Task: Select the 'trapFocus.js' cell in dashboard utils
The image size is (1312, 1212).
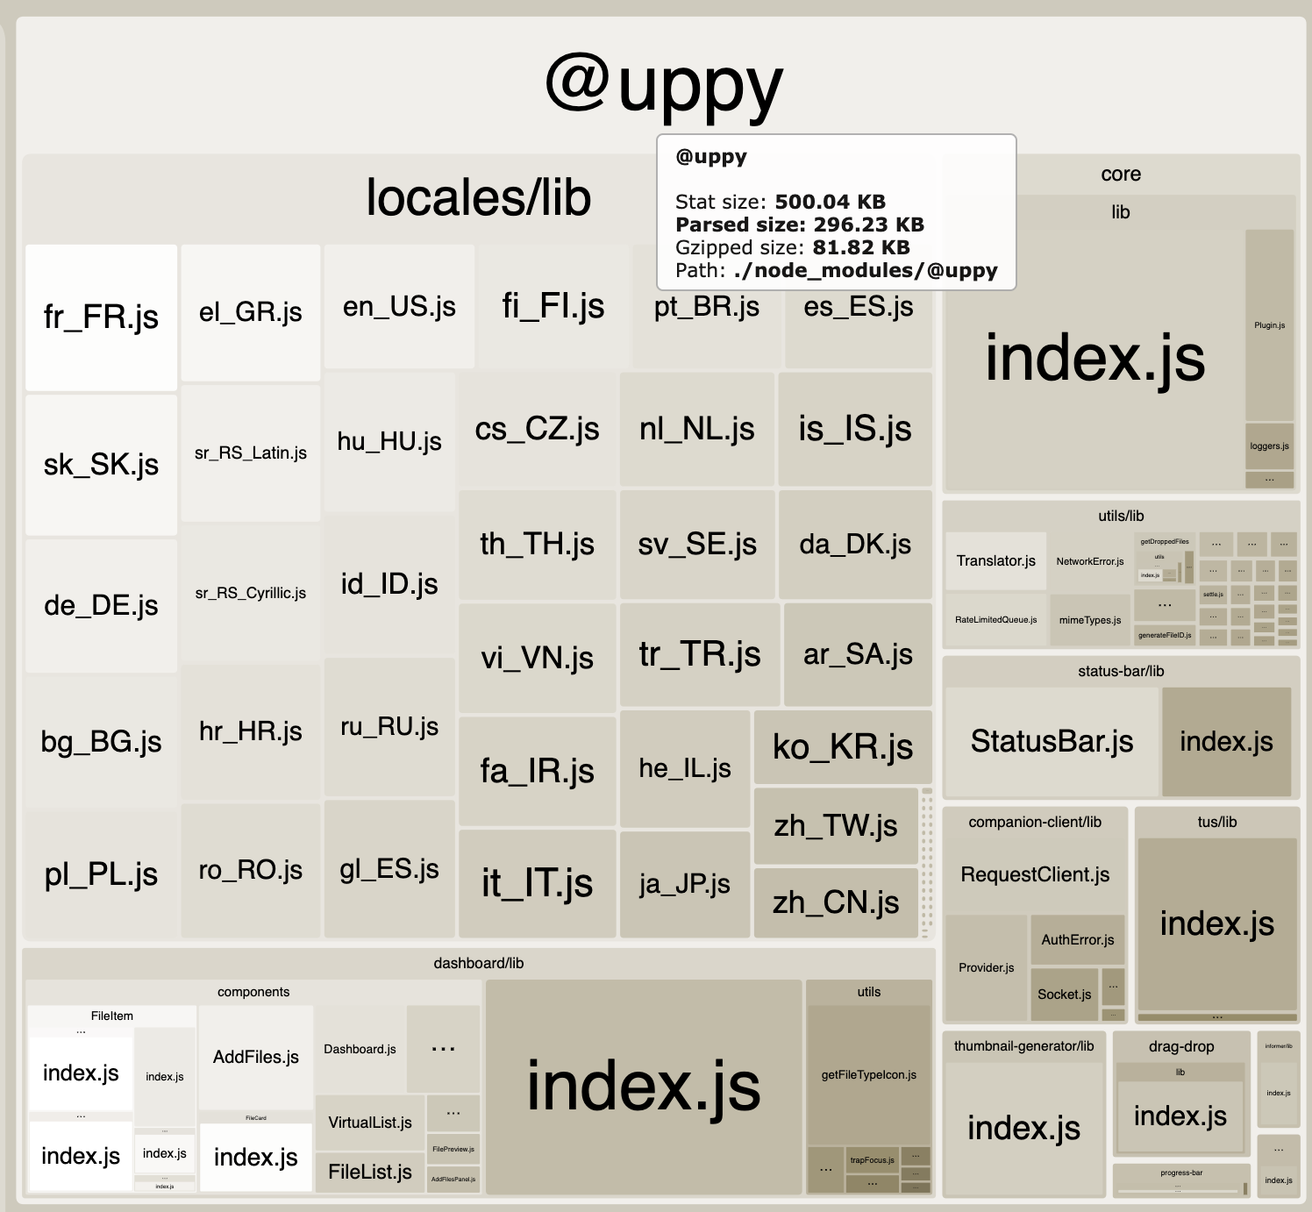Action: coord(872,1160)
